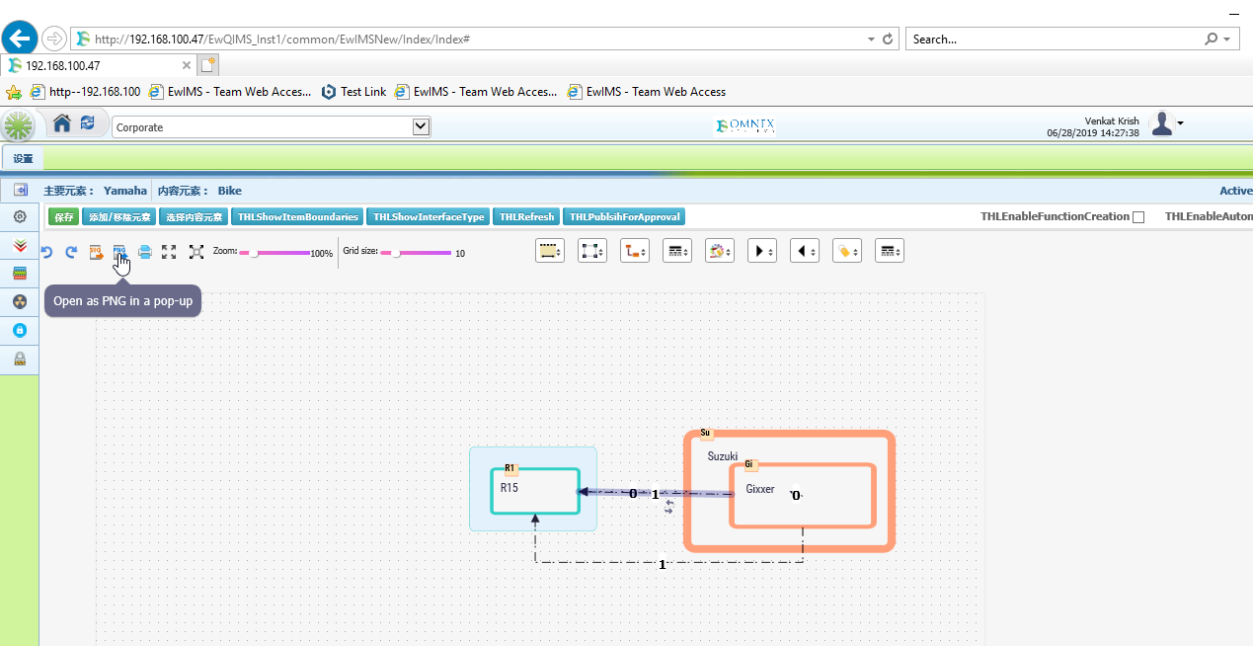The height and width of the screenshot is (646, 1253).
Task: Click the print diagram icon
Action: tap(145, 253)
